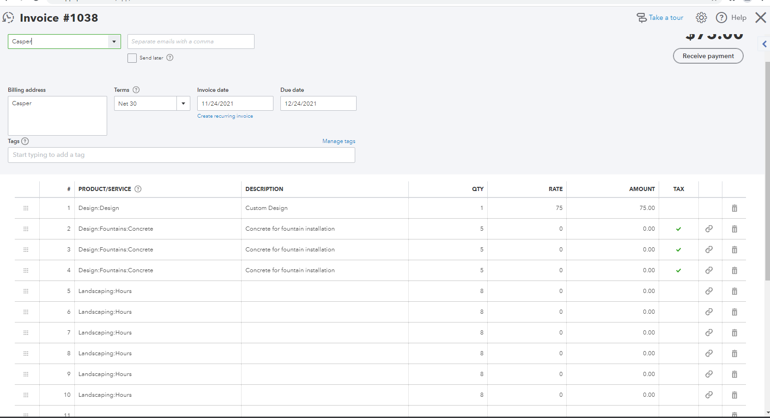770x418 pixels.
Task: Open the settings gear icon
Action: [x=701, y=18]
